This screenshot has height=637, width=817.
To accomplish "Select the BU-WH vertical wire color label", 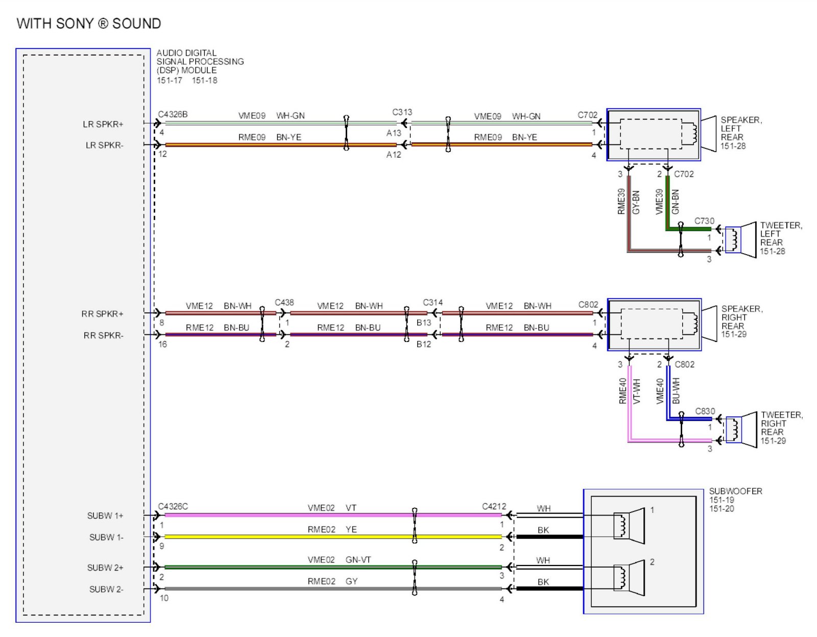I will coord(676,391).
